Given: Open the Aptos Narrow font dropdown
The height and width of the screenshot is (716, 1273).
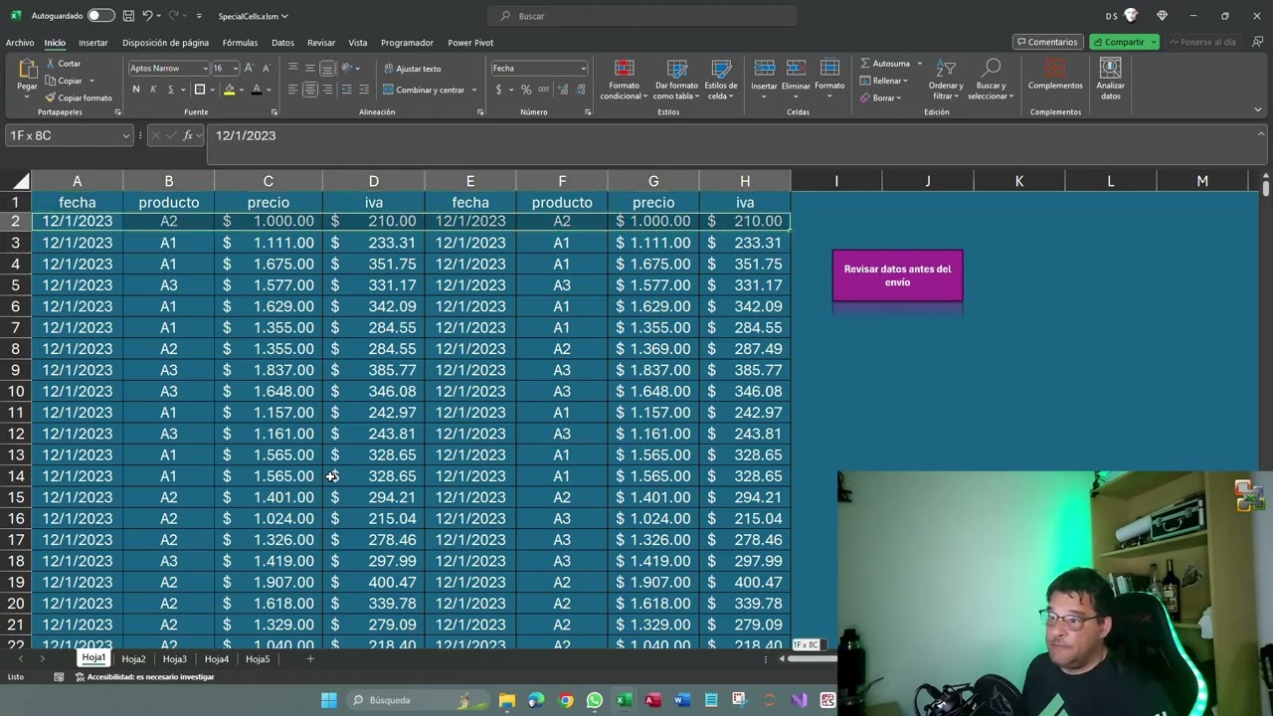Looking at the screenshot, I should coord(205,69).
